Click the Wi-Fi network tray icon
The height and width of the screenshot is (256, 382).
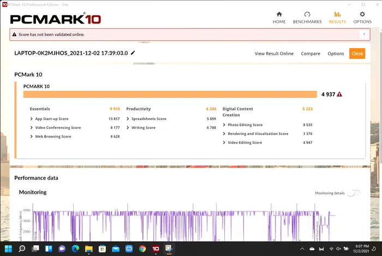331,249
